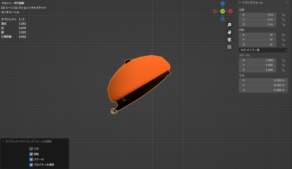Viewport: 292px width, 169px height.
Task: Open the XYZ オイラー角 rotation mode dropdown
Action: (x=263, y=50)
